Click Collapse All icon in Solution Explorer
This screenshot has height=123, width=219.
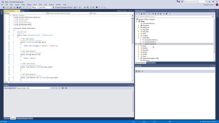[158, 14]
